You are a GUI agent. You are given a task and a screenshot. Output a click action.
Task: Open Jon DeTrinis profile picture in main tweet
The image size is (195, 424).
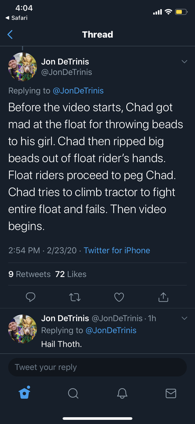[22, 67]
